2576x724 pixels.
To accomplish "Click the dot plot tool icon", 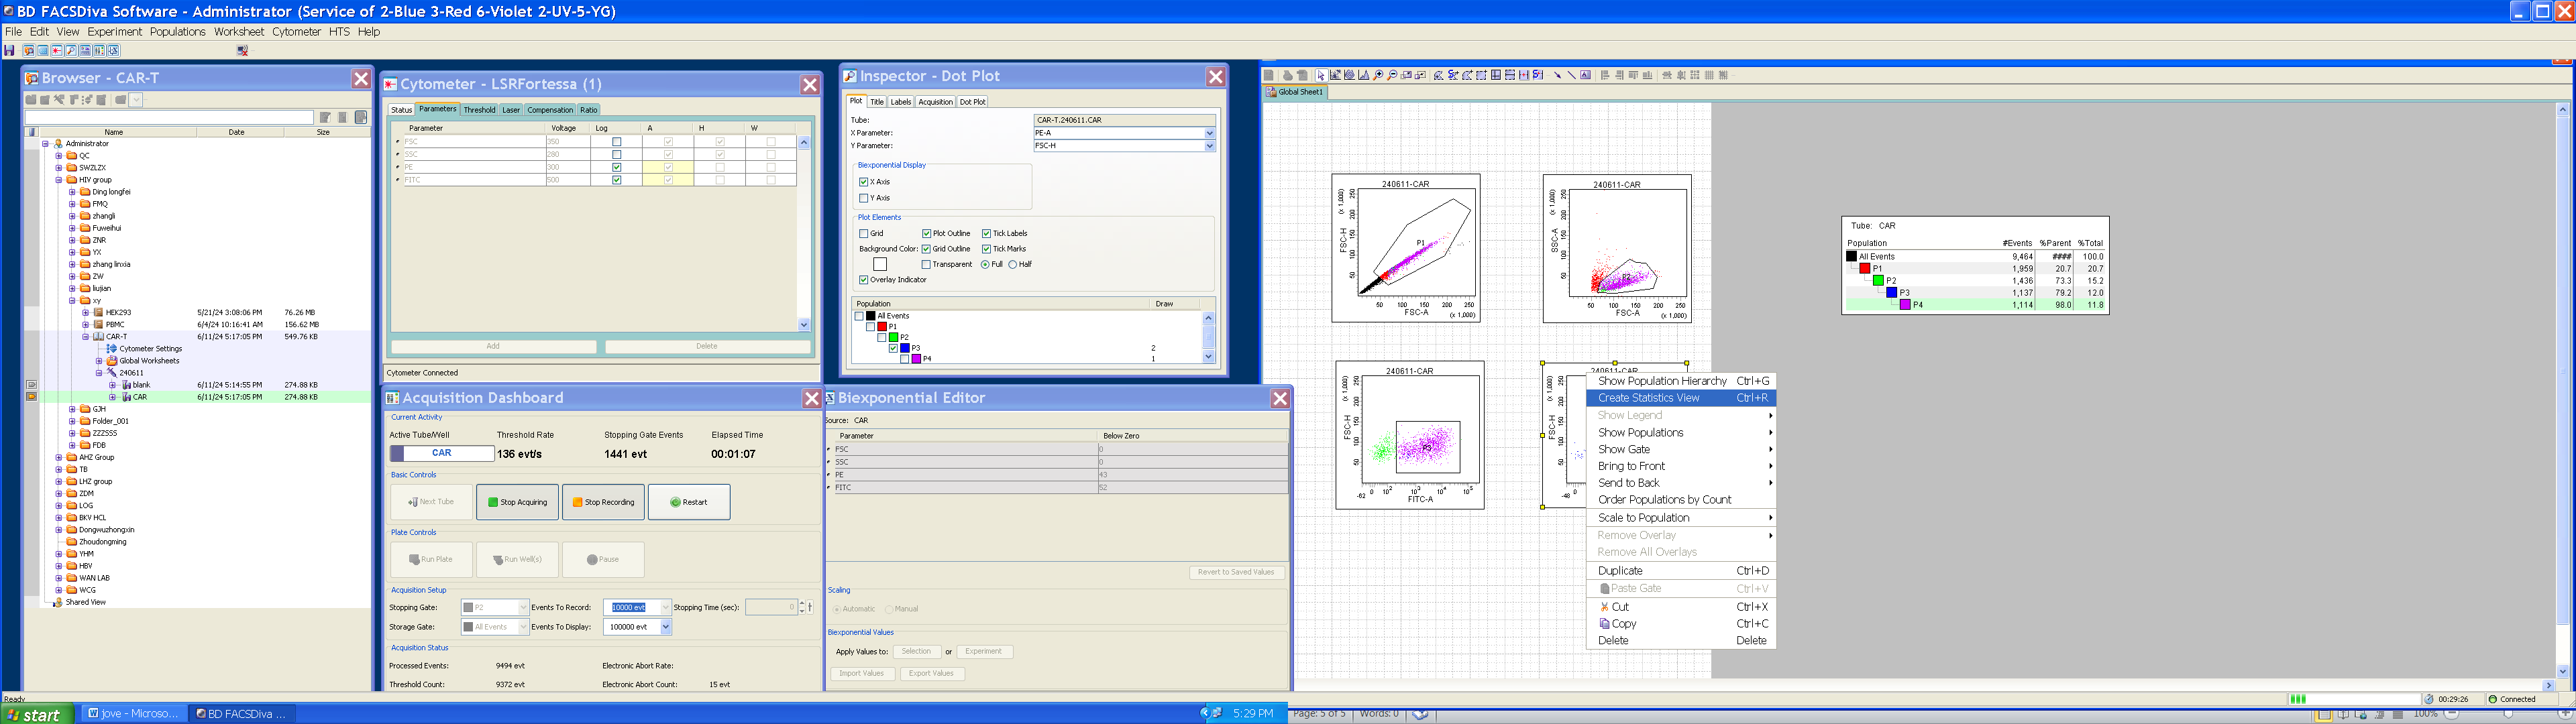I will [1336, 75].
